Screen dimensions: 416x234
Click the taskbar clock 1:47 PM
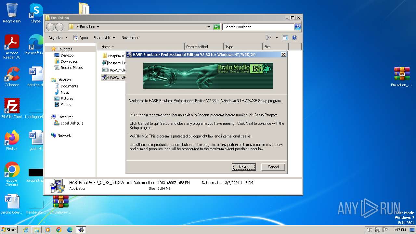click(x=399, y=230)
